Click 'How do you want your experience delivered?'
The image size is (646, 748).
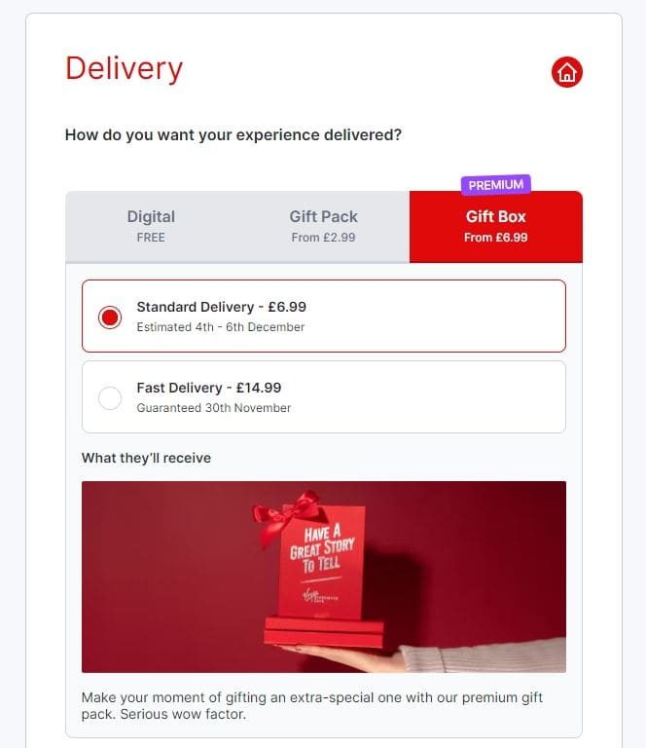[x=233, y=135]
